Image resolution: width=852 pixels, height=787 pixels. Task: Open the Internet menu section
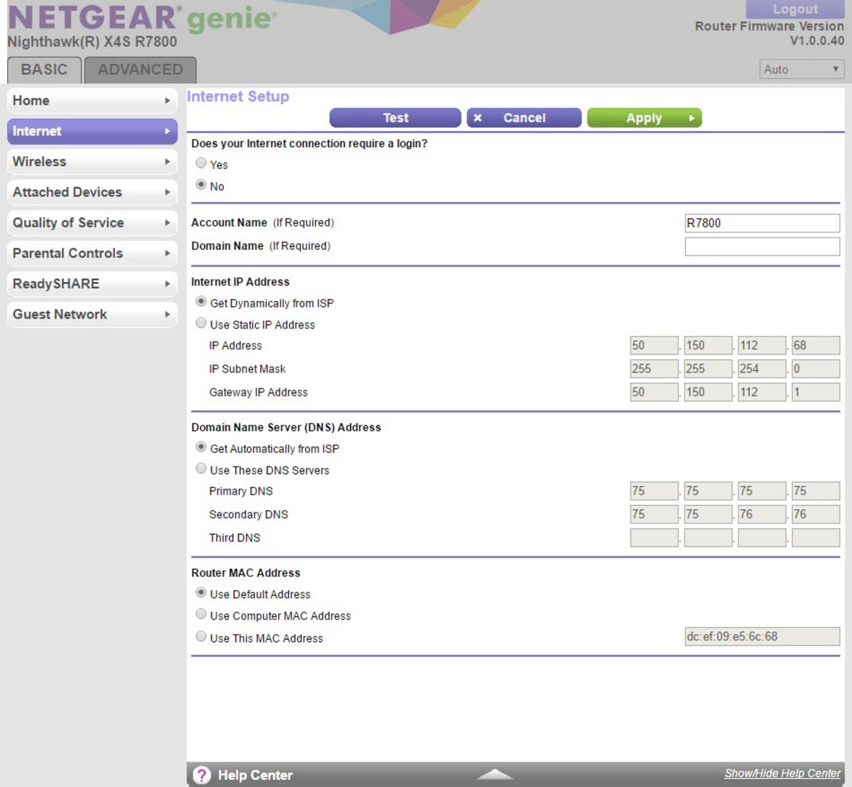pyautogui.click(x=92, y=131)
